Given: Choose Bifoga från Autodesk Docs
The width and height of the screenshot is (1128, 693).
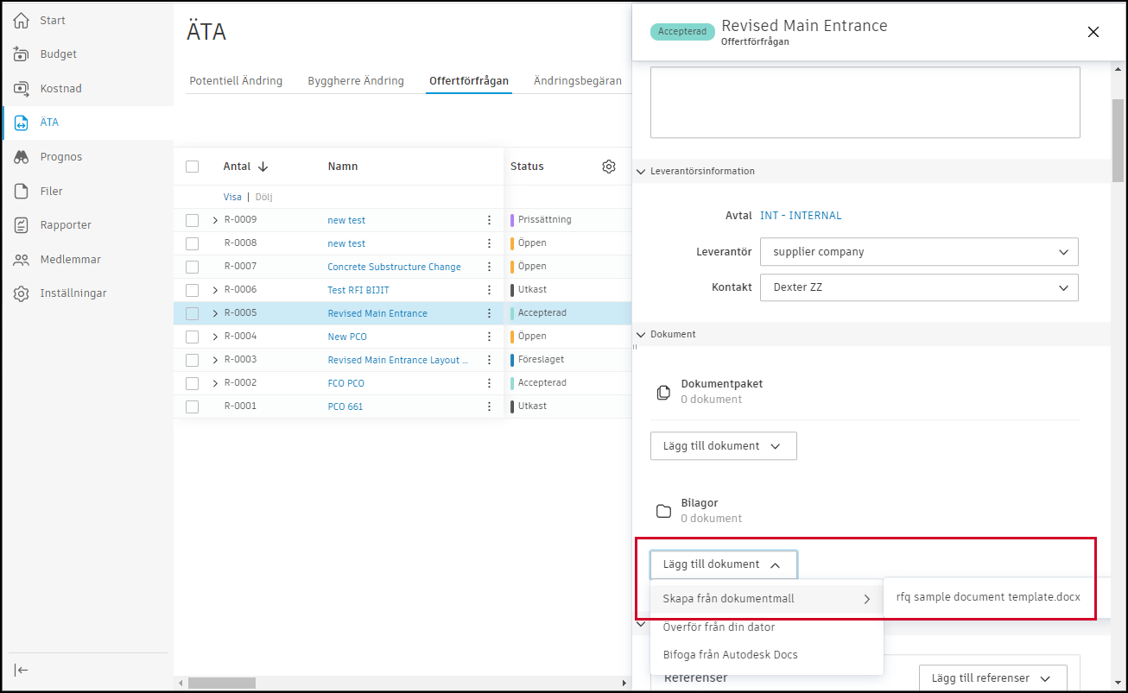Looking at the screenshot, I should point(730,655).
